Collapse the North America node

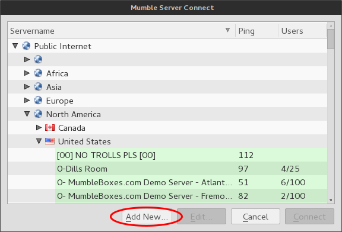click(27, 114)
